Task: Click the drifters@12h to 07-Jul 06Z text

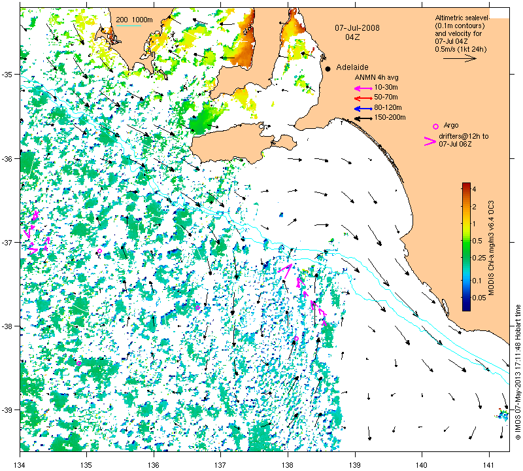Action: click(x=464, y=140)
